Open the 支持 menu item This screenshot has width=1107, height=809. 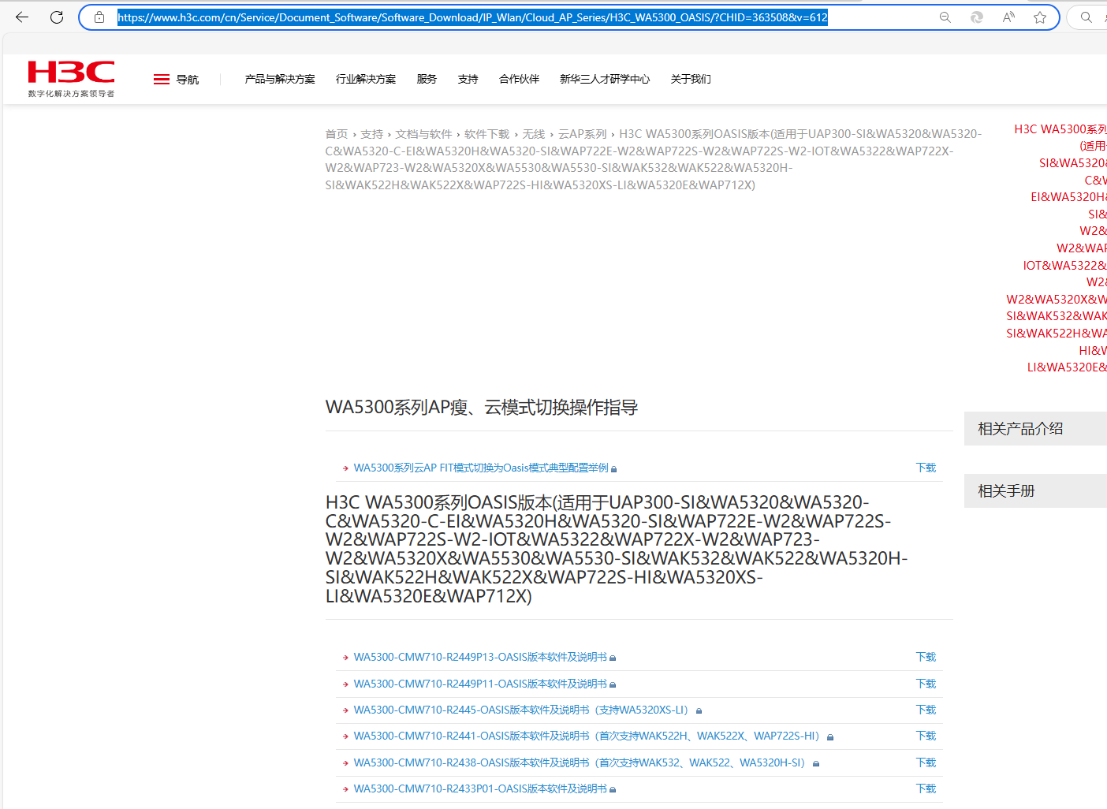(468, 79)
